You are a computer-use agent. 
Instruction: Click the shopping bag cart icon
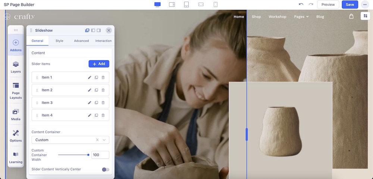(351, 16)
